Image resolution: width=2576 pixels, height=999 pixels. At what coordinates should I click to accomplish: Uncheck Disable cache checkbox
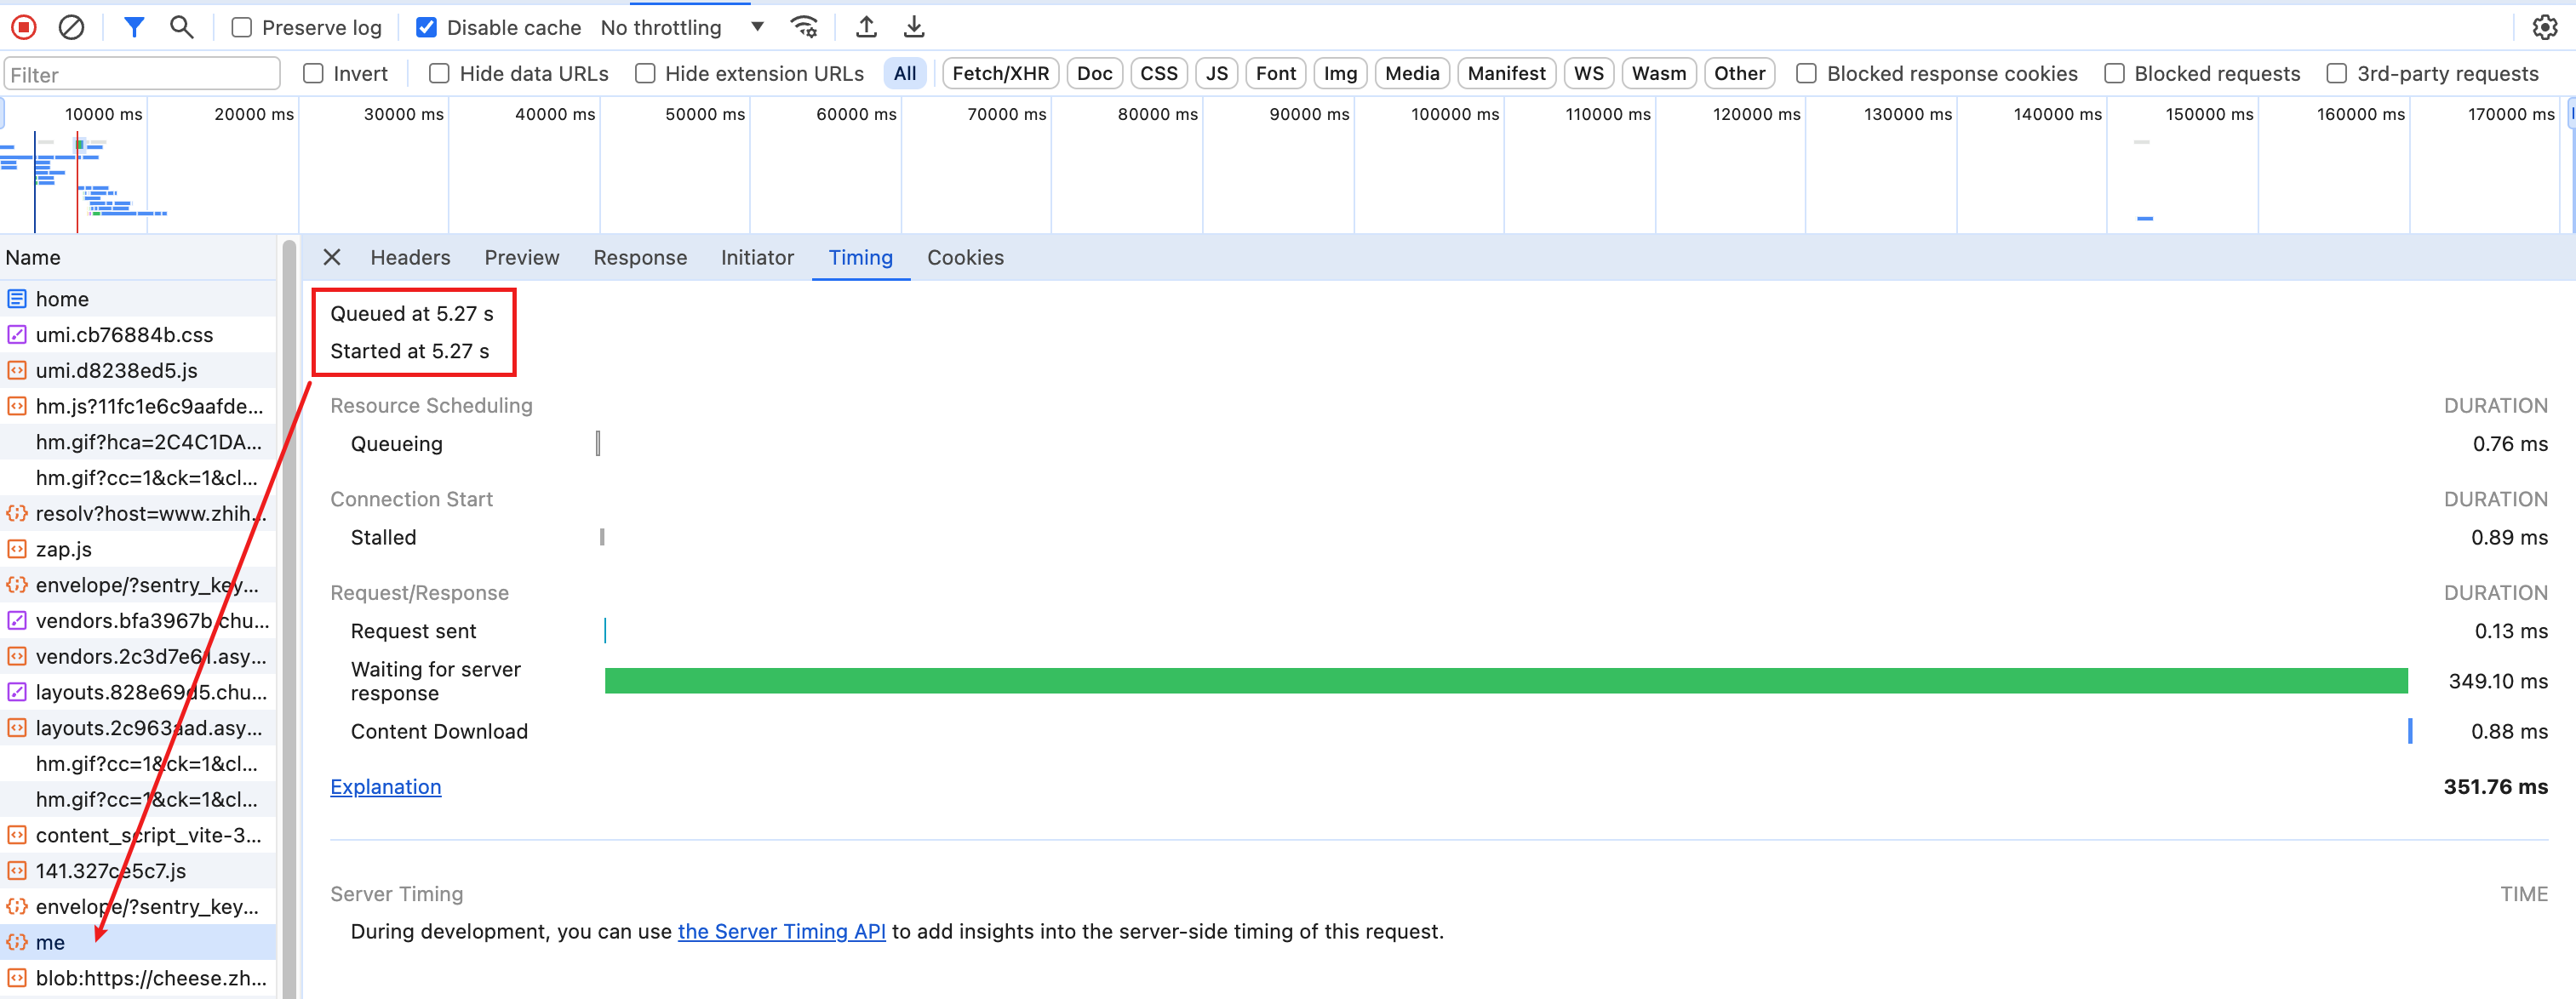pyautogui.click(x=426, y=27)
